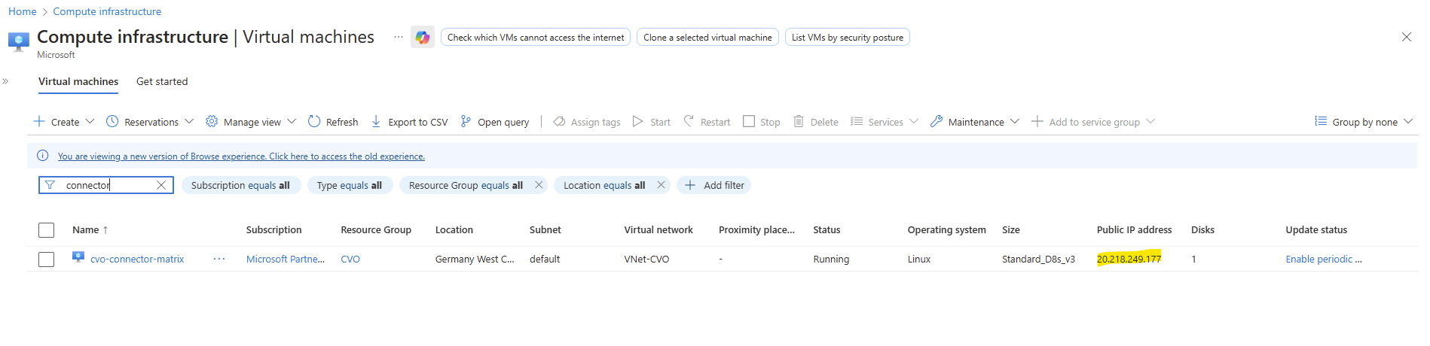Open row context menu for cvo-connector-matrix

(x=219, y=259)
